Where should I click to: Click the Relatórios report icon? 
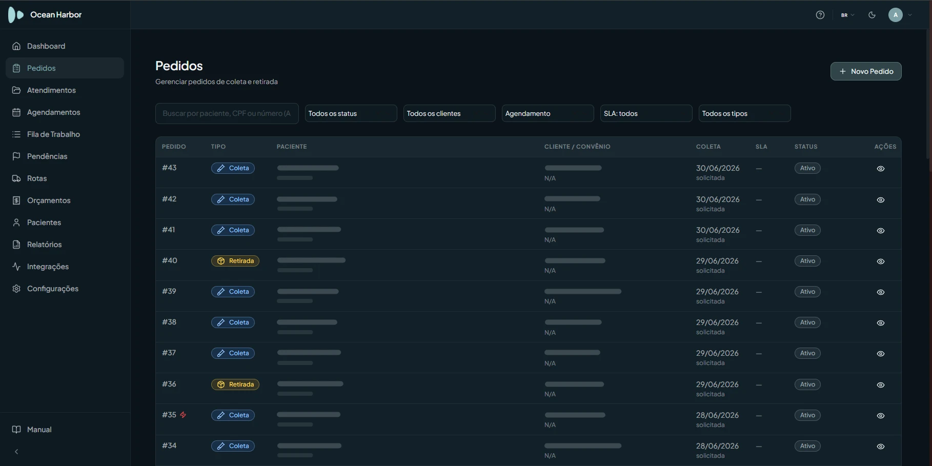pyautogui.click(x=16, y=245)
